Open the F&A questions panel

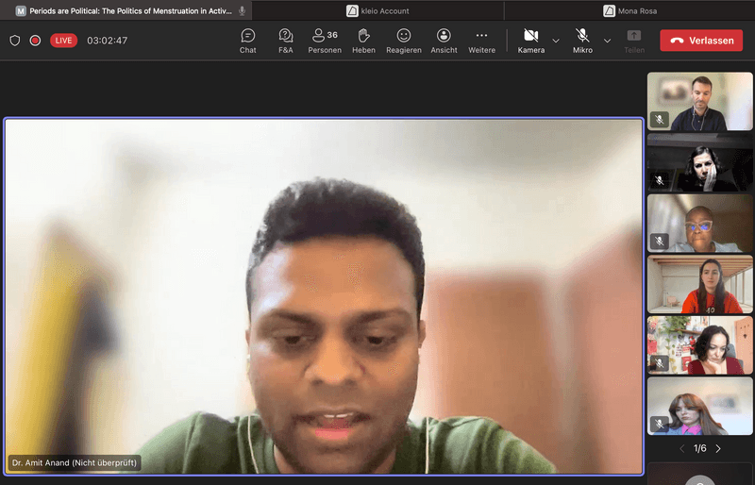[x=285, y=41]
